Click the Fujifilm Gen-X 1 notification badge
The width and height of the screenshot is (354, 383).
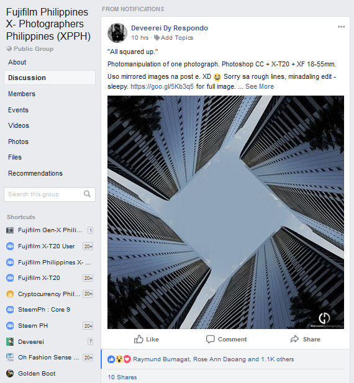tap(90, 230)
